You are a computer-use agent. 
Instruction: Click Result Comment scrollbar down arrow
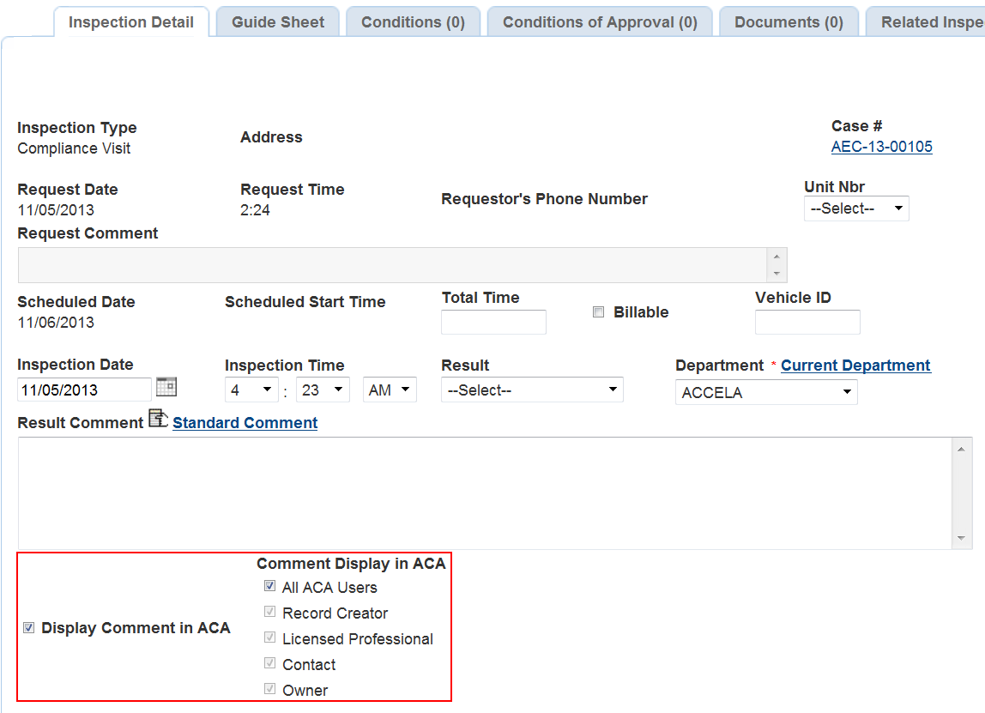[x=962, y=539]
